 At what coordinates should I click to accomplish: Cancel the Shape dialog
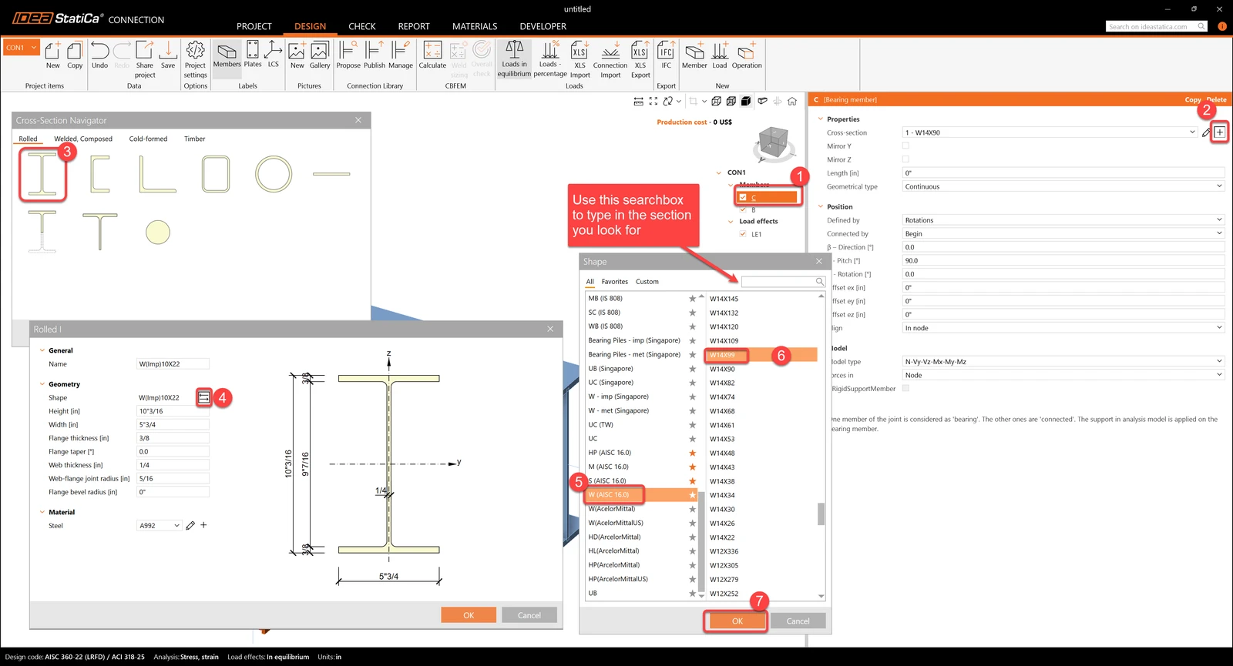click(798, 621)
